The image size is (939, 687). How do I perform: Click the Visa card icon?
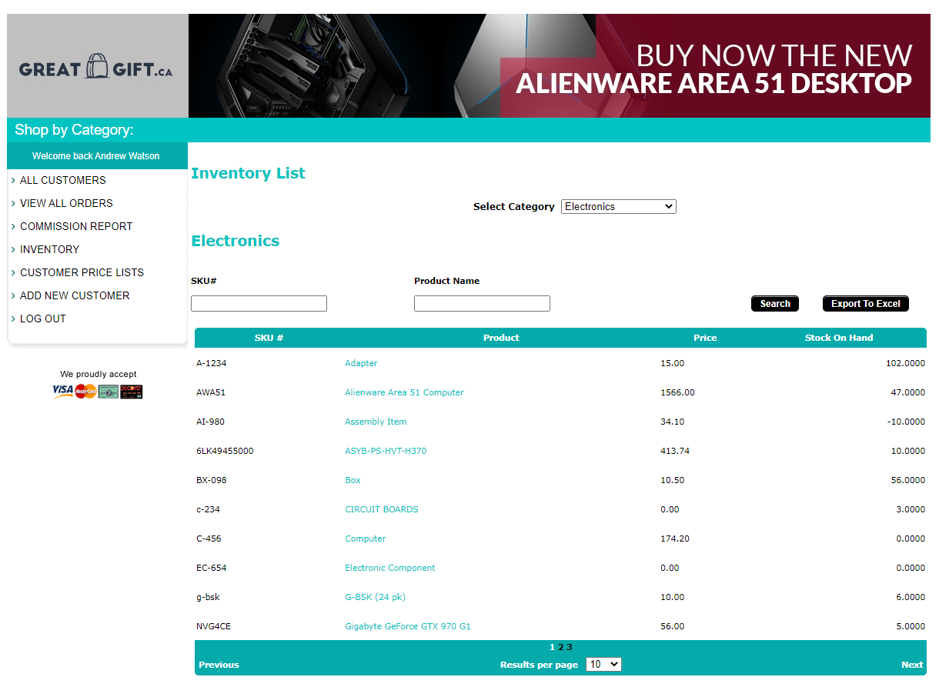tap(62, 391)
